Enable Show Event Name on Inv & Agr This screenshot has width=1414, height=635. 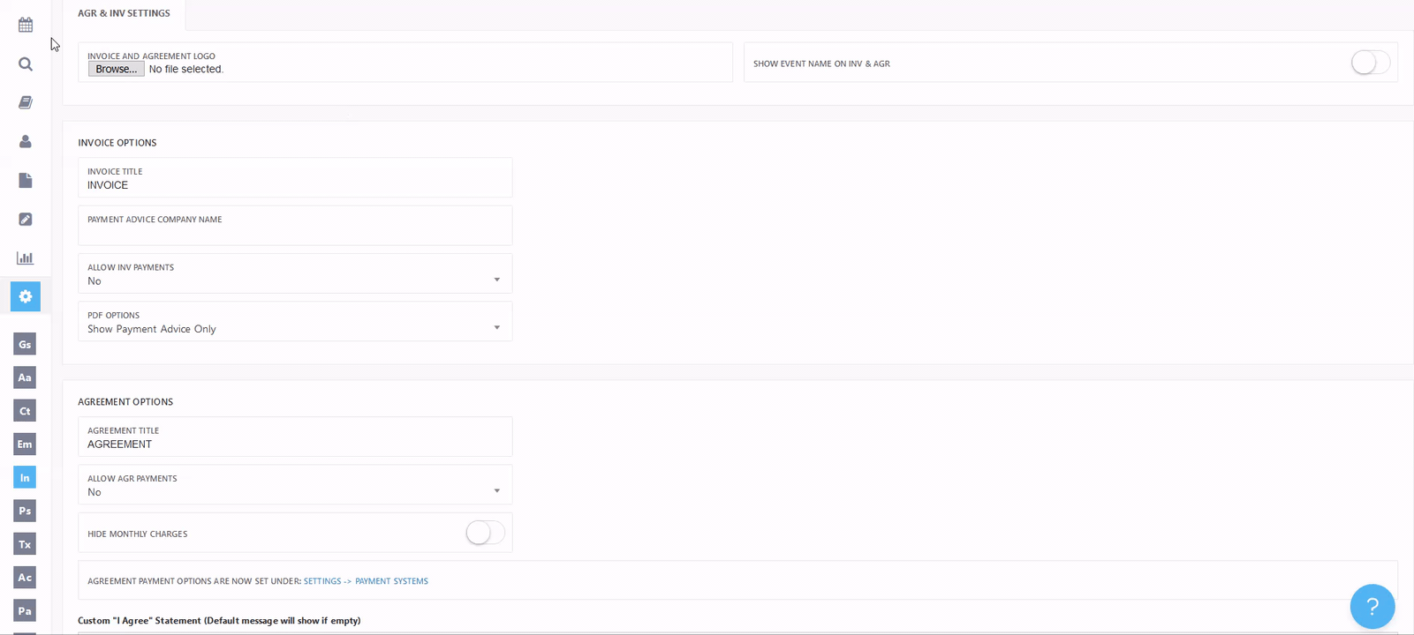1370,63
